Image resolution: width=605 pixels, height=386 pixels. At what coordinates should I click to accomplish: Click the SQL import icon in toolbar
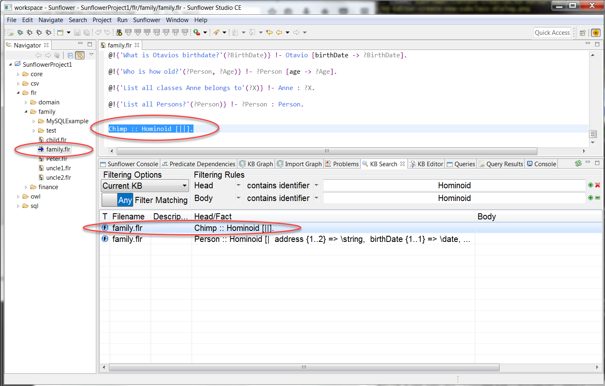coord(128,32)
